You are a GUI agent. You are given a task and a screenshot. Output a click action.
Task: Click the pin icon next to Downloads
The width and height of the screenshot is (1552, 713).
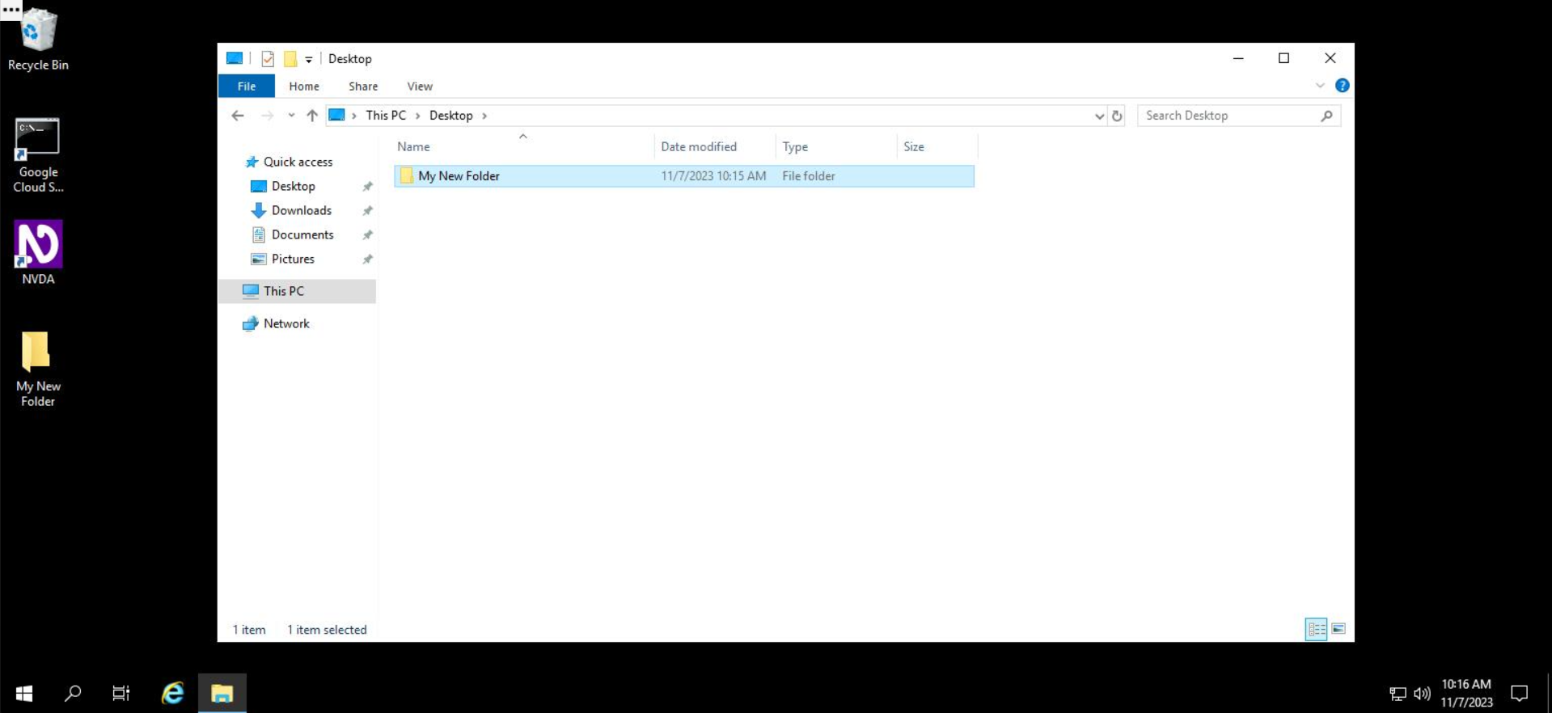367,211
